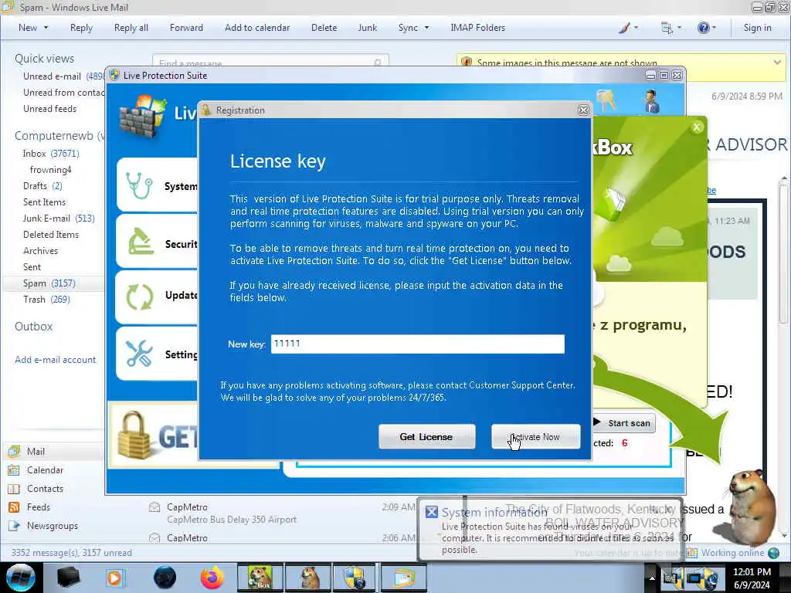Click the support agent icon in Live Protection Suite

[651, 101]
